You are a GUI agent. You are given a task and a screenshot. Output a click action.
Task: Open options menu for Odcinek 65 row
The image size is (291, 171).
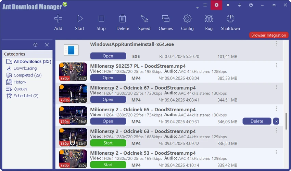click(x=276, y=109)
